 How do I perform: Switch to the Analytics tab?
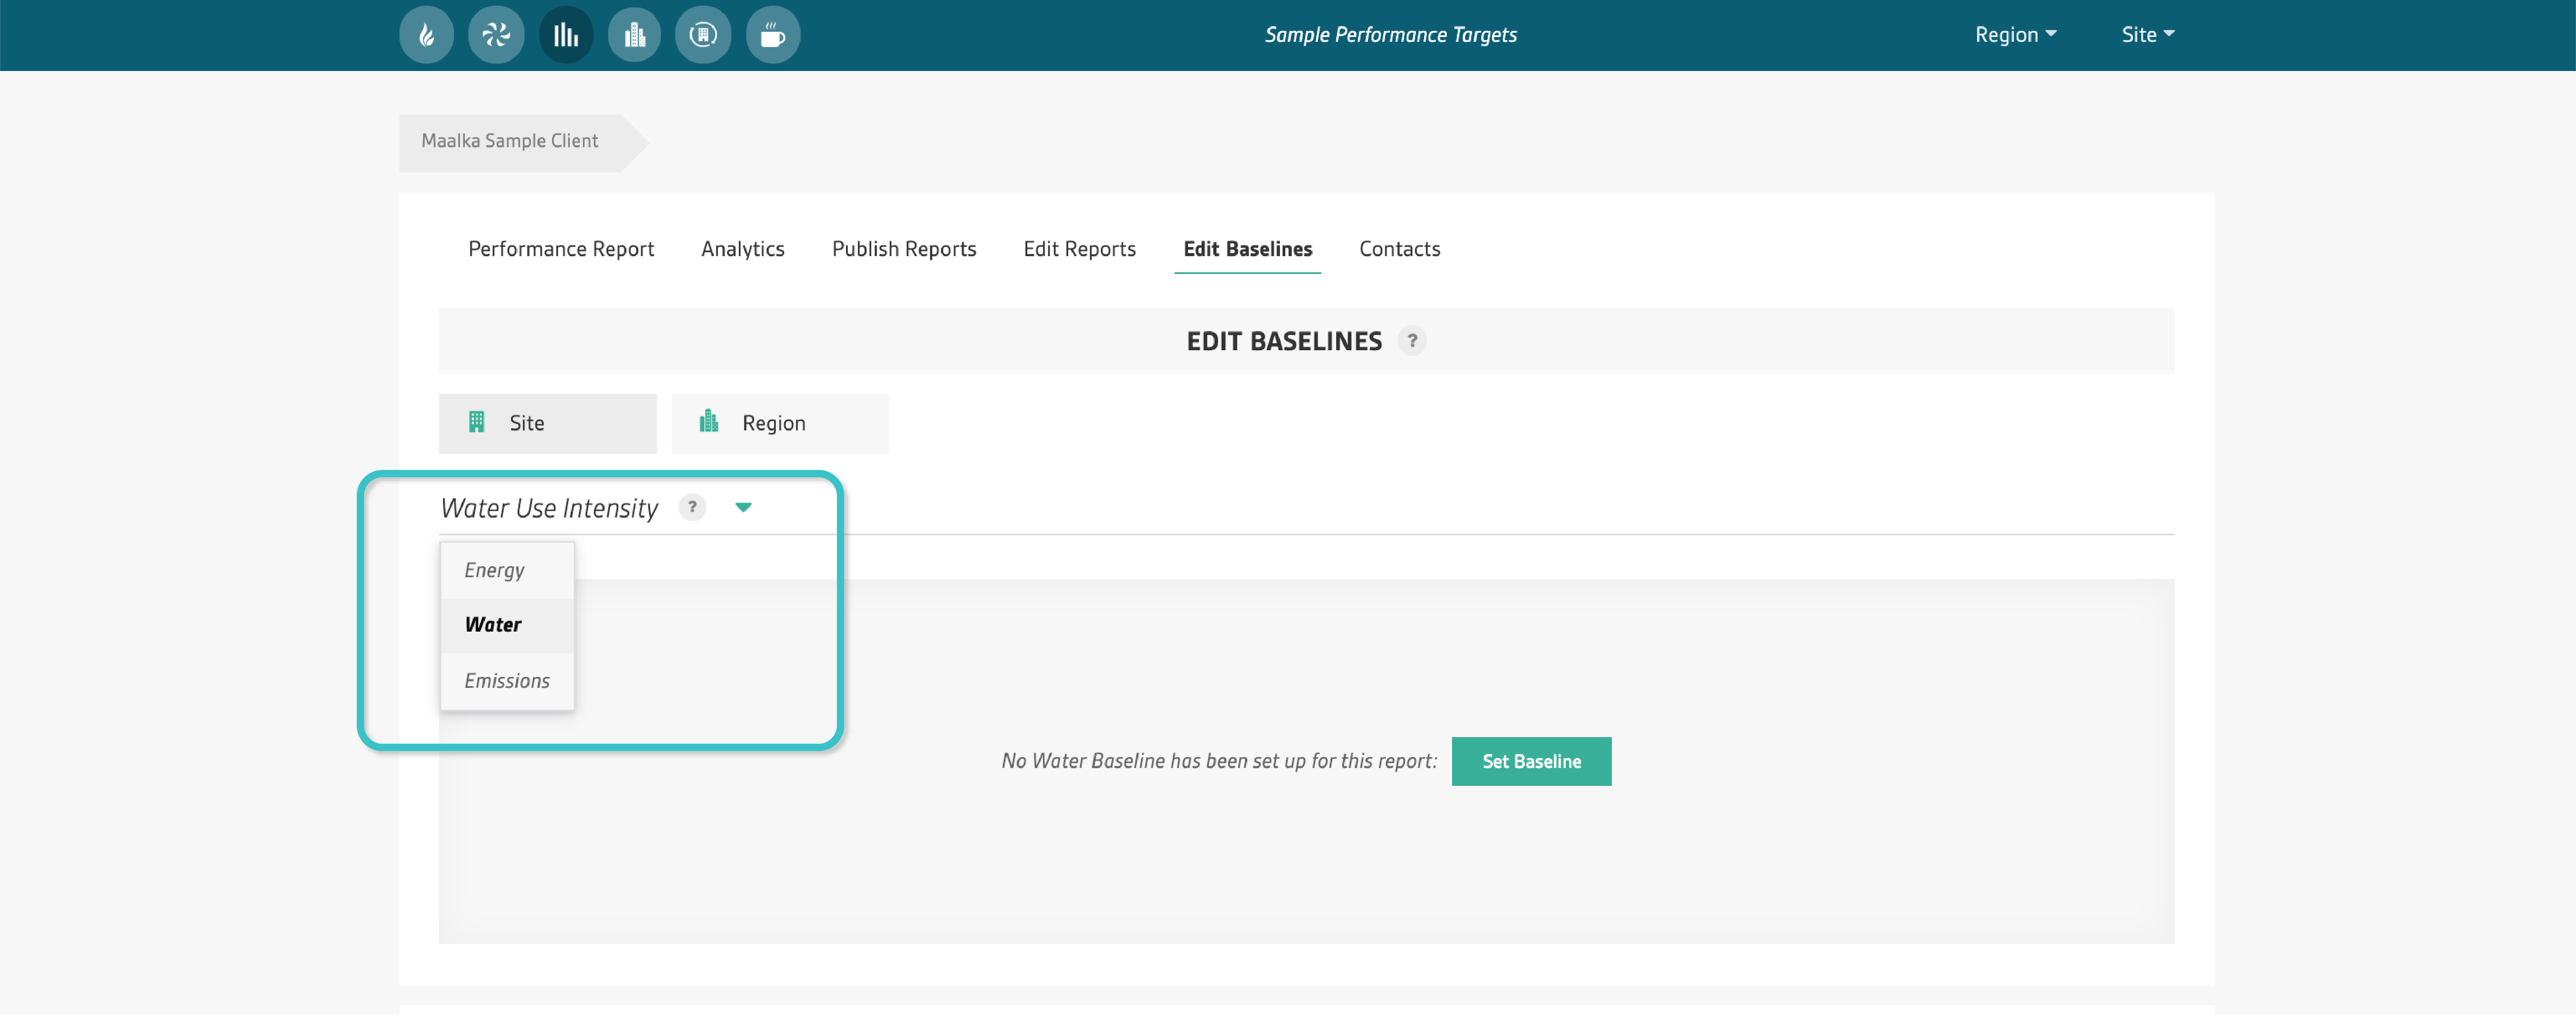[743, 249]
